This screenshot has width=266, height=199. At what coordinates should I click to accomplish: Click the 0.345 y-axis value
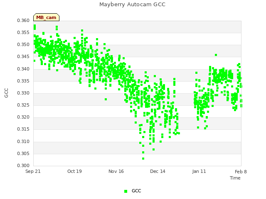pos(23,57)
